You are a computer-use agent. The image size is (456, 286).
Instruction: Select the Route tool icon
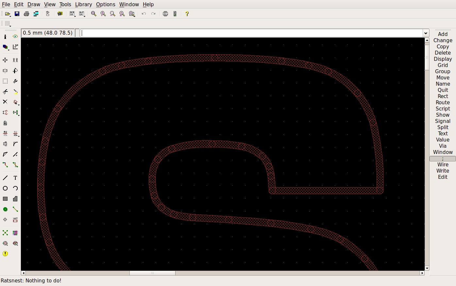point(5,165)
